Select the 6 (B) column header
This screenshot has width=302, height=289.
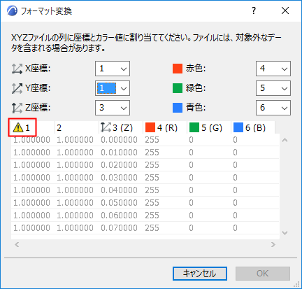253,127
